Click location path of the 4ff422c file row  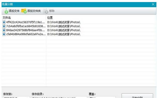coord(64,22)
